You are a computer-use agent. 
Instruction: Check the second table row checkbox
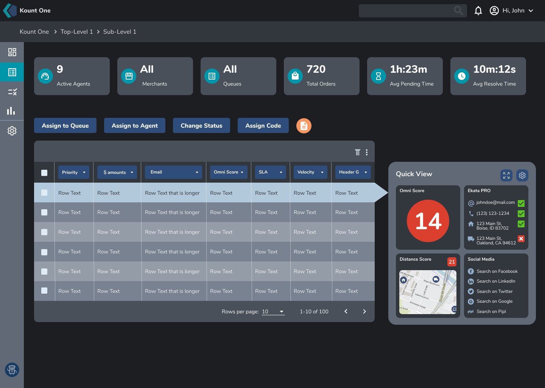click(x=44, y=212)
